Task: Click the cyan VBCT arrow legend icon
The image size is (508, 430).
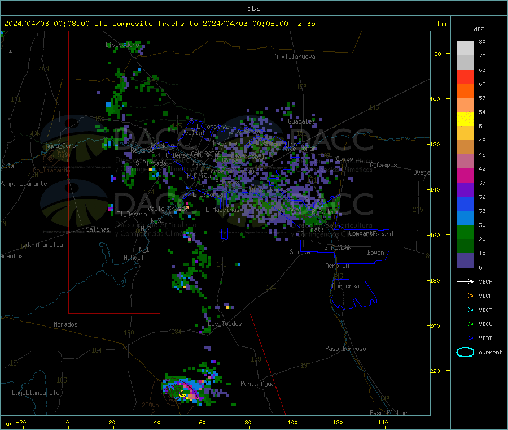Action: pyautogui.click(x=465, y=310)
